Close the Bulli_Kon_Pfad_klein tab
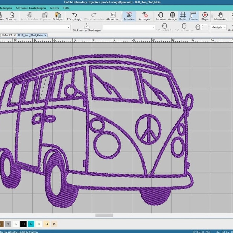The width and height of the screenshot is (233, 233). 45,35
